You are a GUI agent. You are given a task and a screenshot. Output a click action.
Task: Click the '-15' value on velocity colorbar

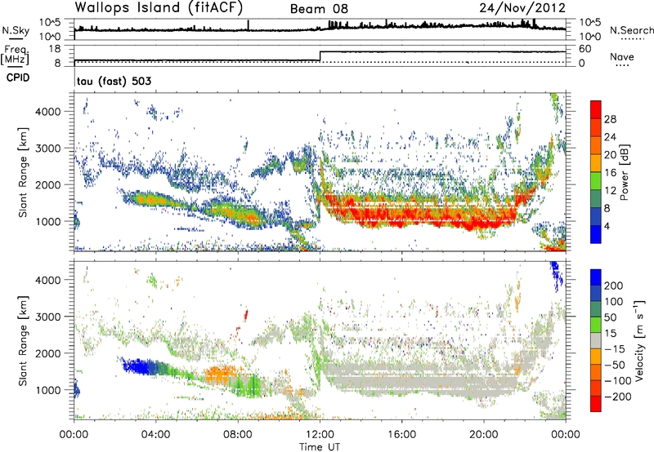click(615, 348)
